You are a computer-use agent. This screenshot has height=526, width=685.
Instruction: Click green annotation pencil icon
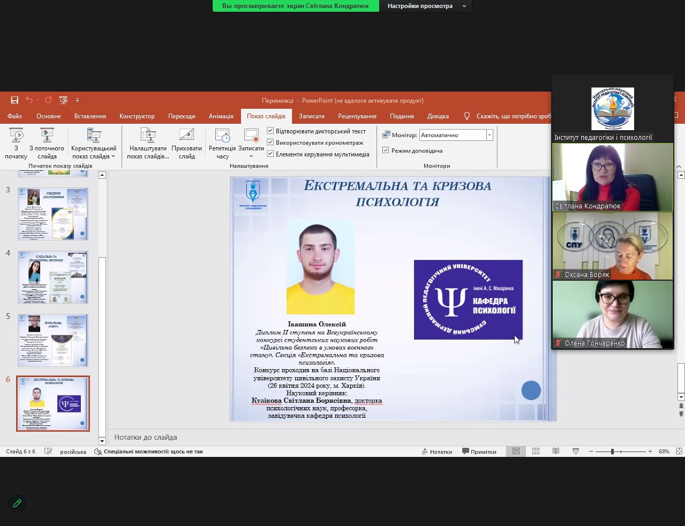(x=17, y=503)
